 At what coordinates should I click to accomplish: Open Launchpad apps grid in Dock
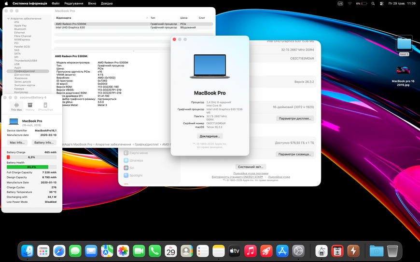(x=43, y=251)
